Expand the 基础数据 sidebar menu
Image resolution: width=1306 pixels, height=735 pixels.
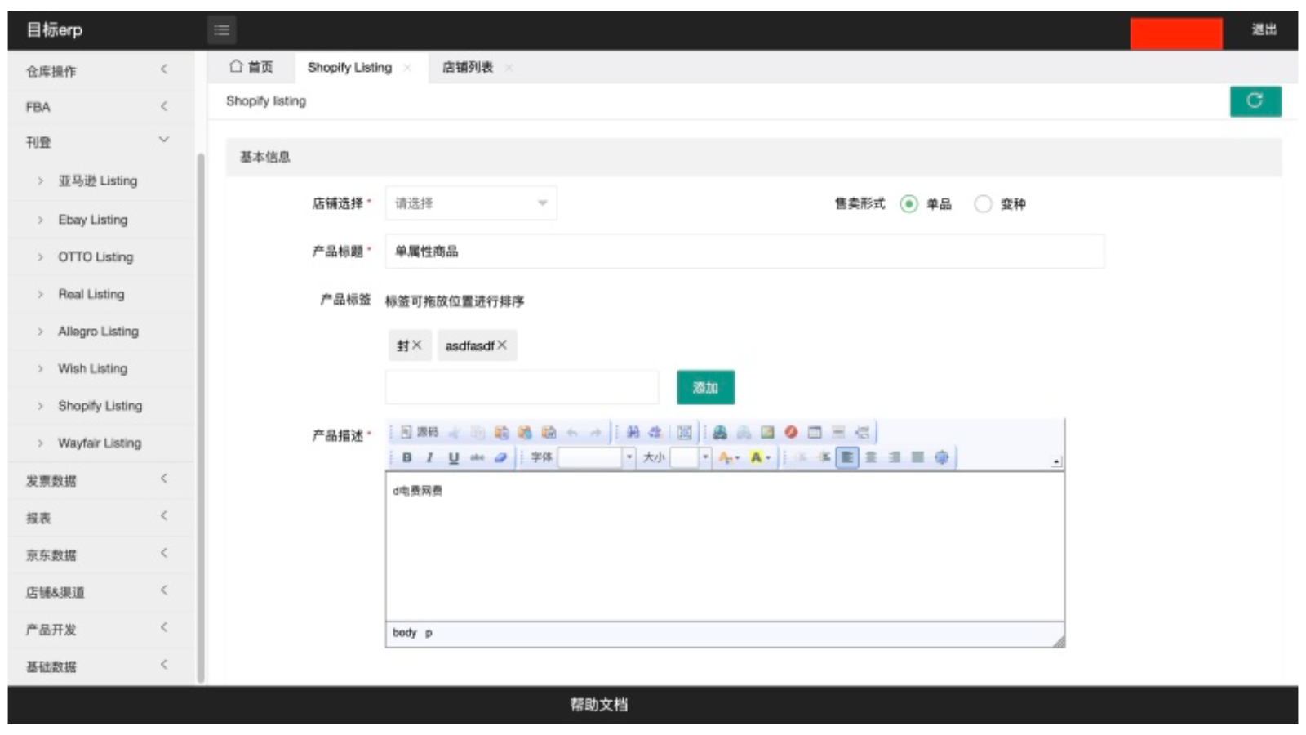click(100, 666)
